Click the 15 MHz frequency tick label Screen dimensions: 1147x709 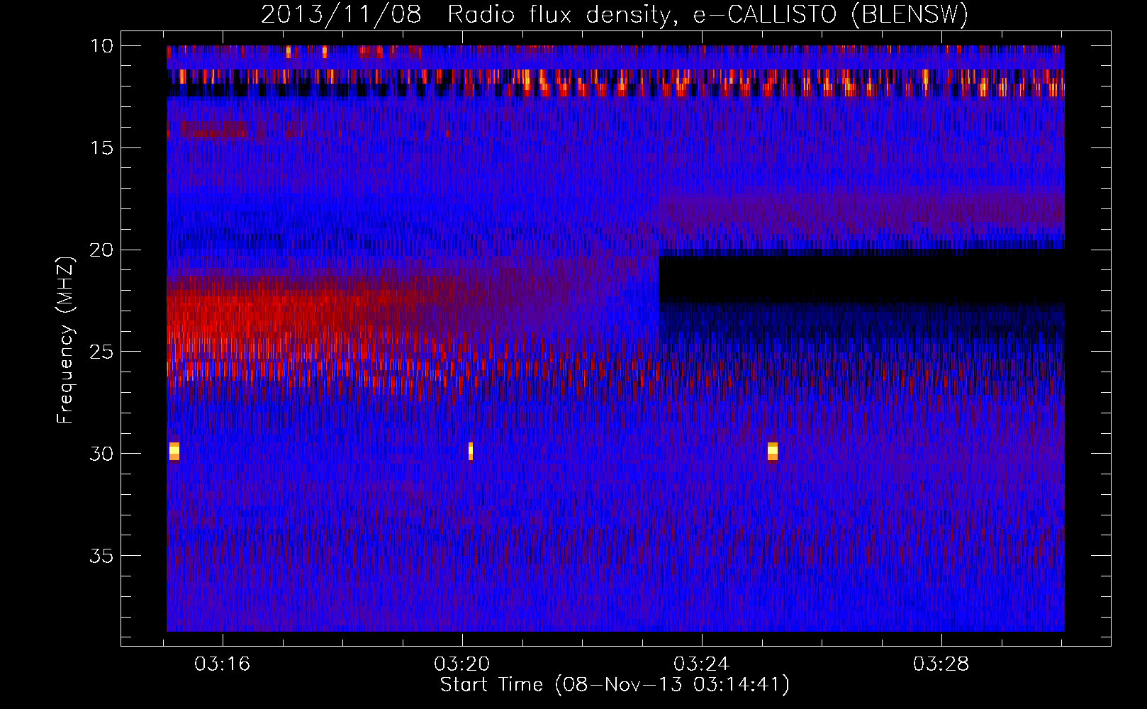[x=101, y=148]
